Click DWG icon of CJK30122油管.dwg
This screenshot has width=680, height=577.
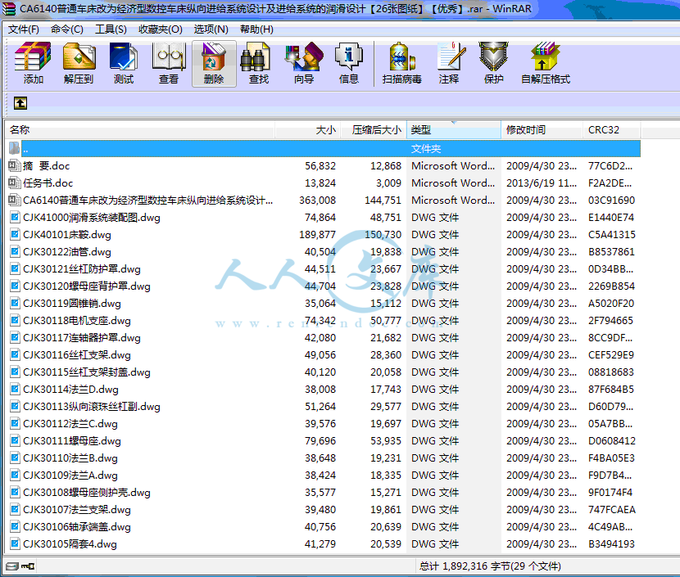click(x=15, y=252)
